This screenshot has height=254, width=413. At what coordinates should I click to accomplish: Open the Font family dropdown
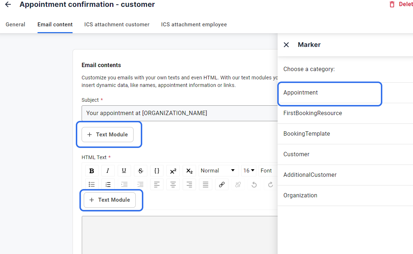pyautogui.click(x=268, y=171)
